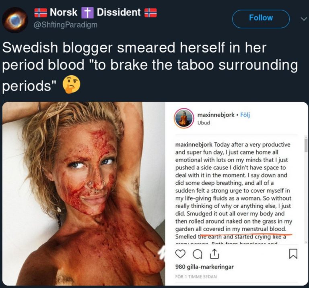Open the @ShftingParadigm handle
This screenshot has height=288, width=309.
[x=66, y=25]
